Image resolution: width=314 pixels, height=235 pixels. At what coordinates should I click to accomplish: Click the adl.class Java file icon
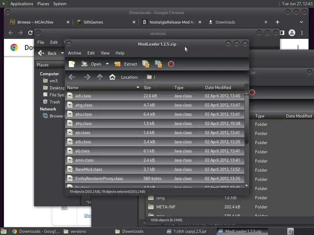(70, 96)
